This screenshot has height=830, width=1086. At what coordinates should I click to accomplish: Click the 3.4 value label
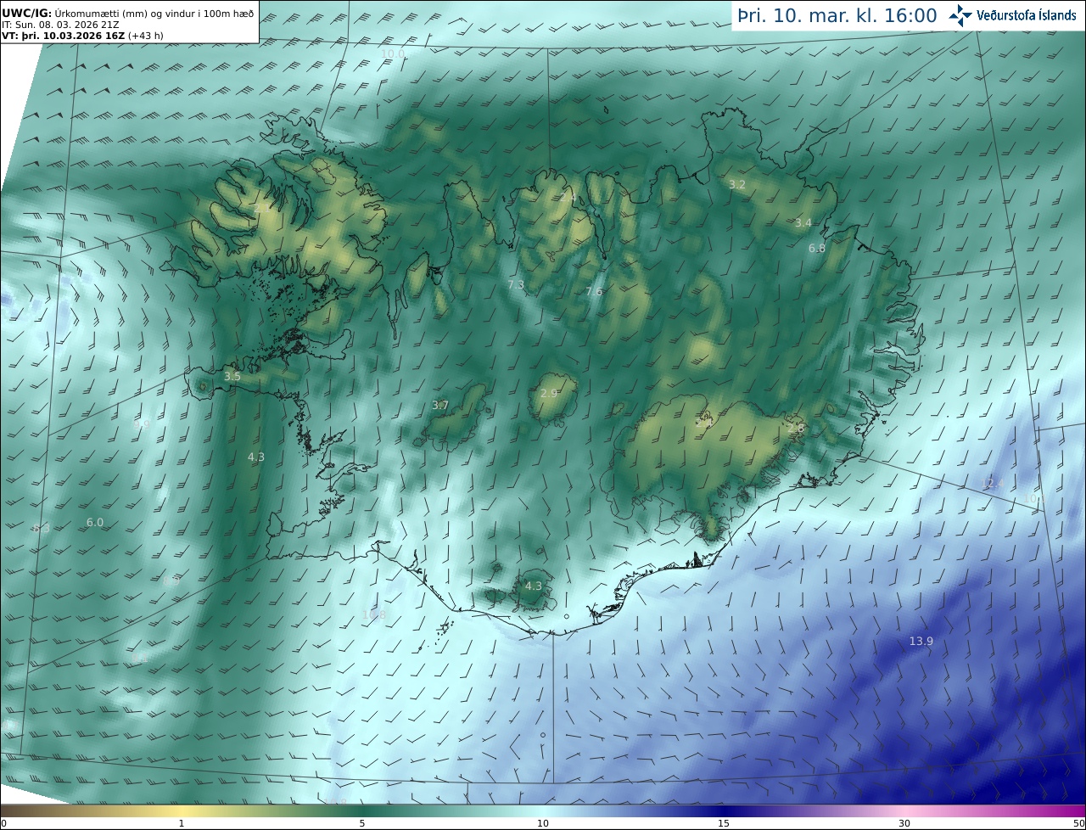[x=803, y=222]
